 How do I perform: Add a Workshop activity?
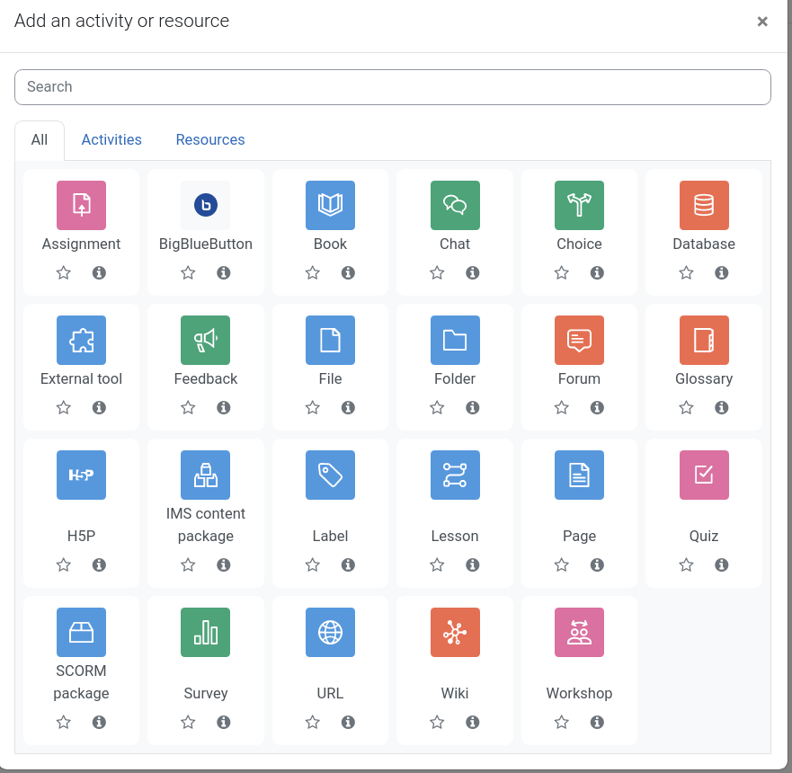click(579, 632)
